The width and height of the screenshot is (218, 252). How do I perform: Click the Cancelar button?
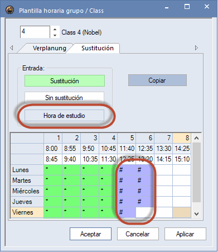[x=138, y=234]
